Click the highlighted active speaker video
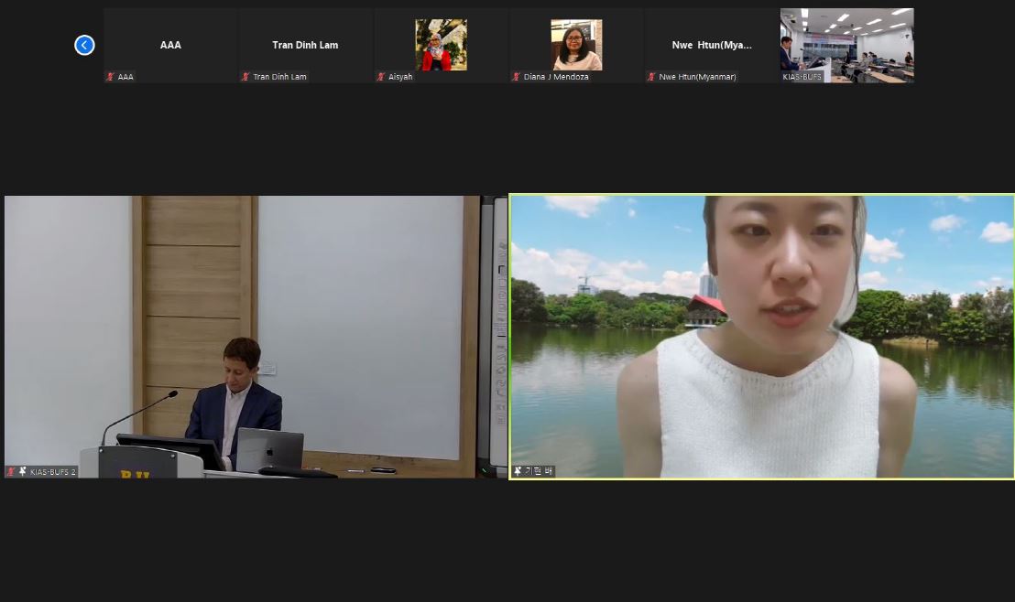Viewport: 1015px width, 602px height. point(761,336)
